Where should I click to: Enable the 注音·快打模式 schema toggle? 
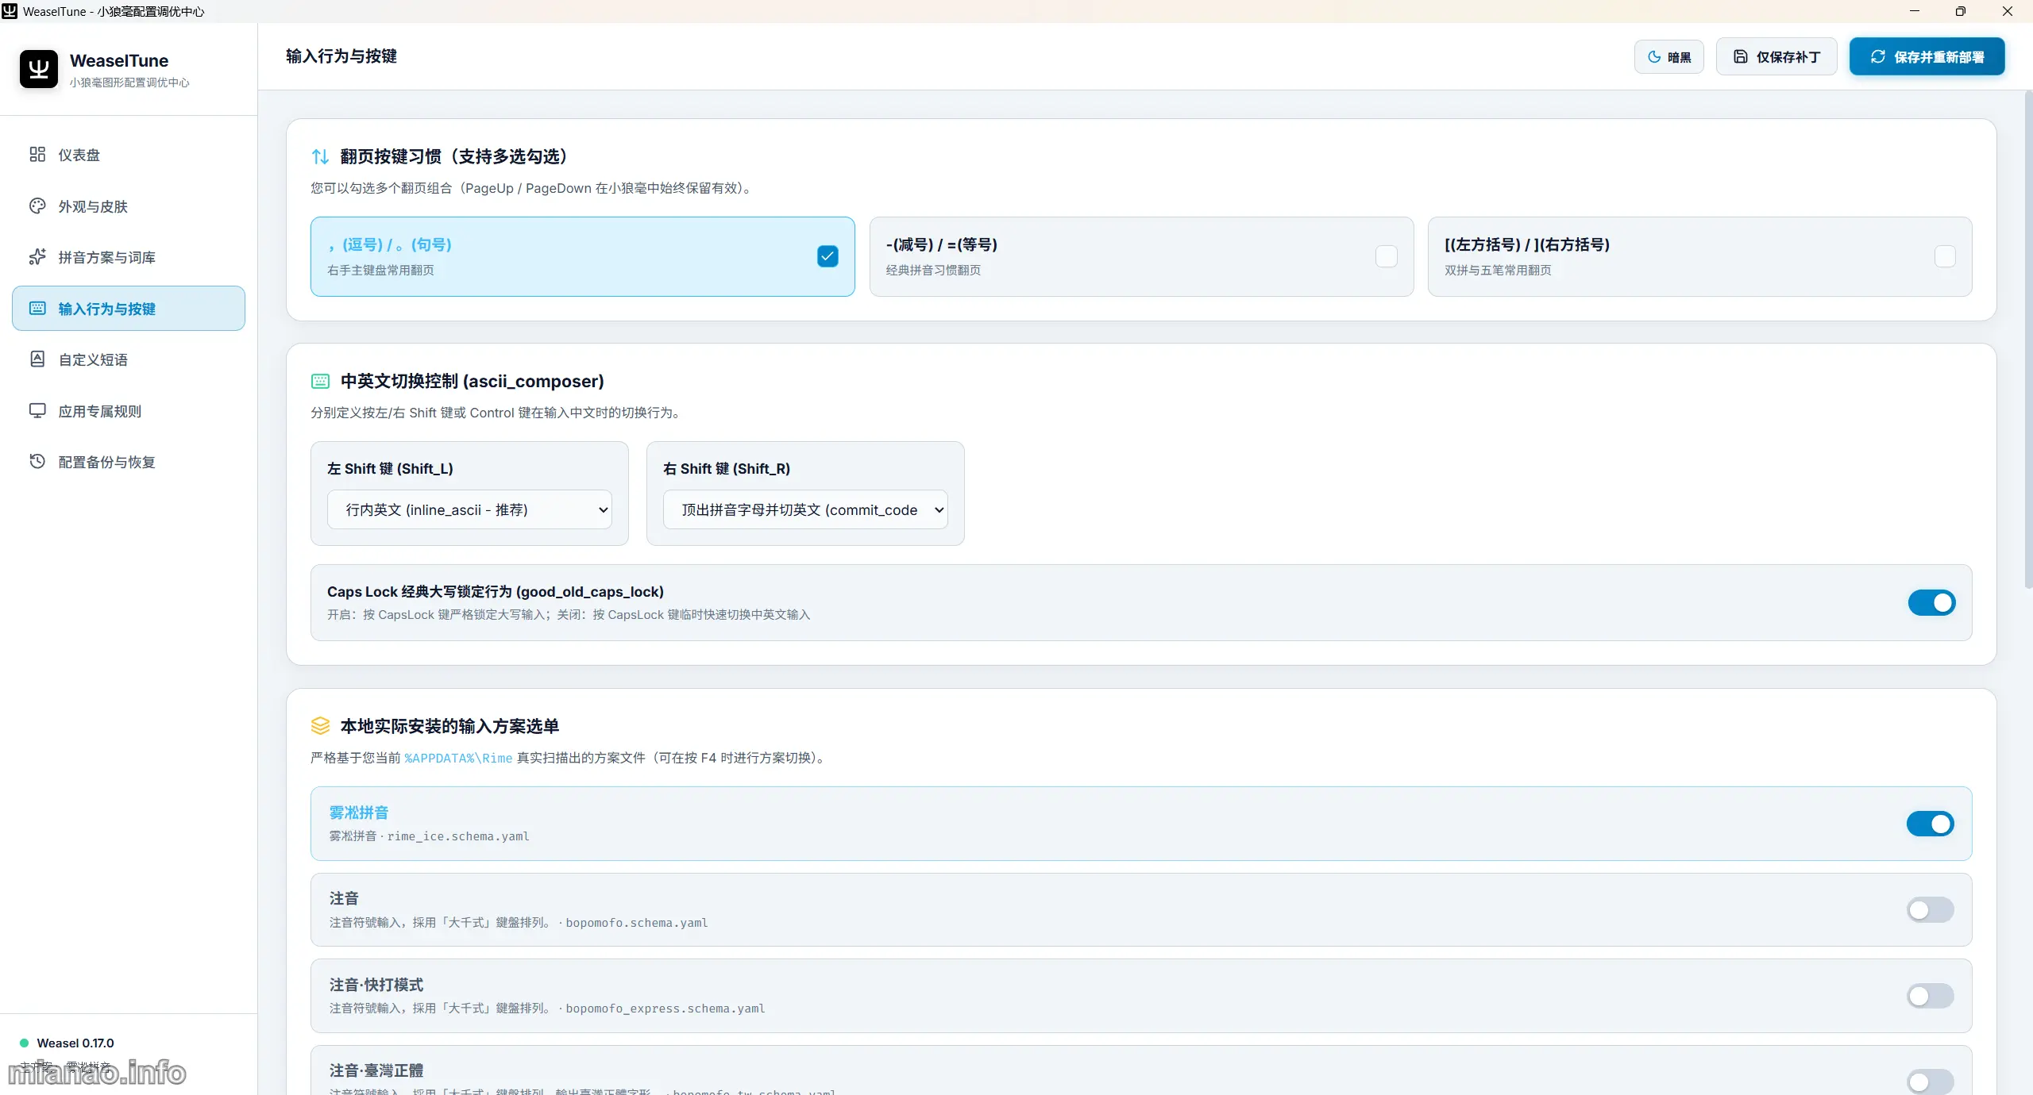click(x=1930, y=996)
